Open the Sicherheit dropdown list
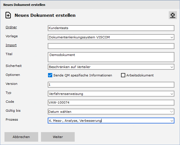Viewport: 180px width, 145px height. [x=172, y=67]
